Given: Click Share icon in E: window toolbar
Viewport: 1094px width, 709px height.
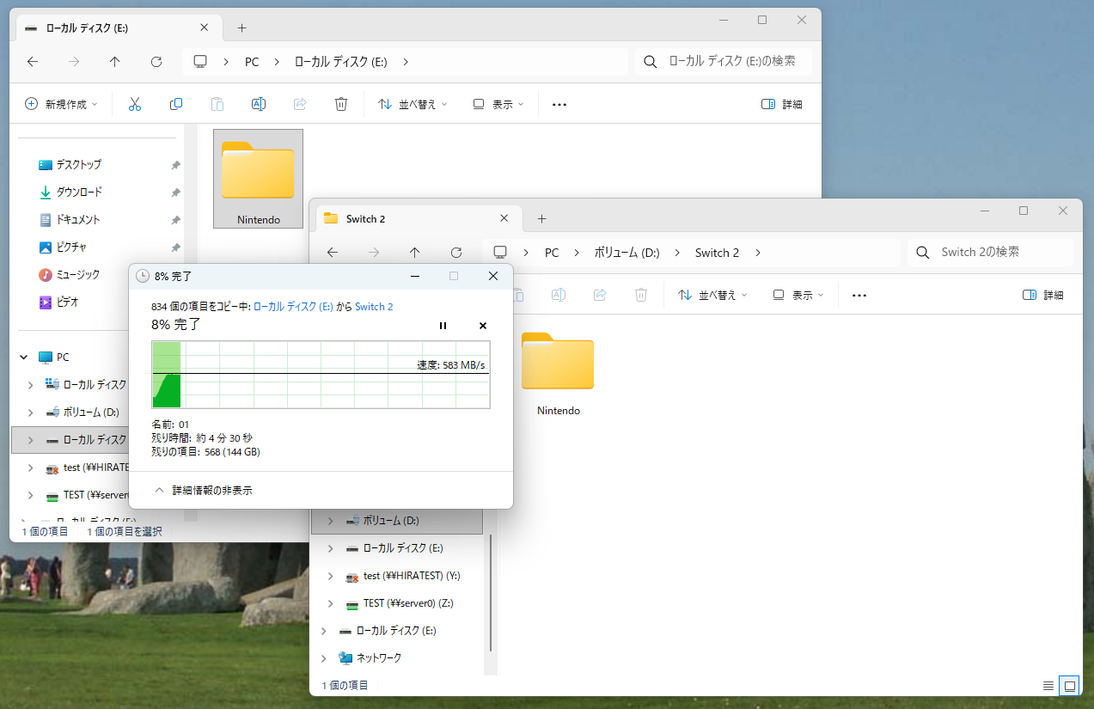Looking at the screenshot, I should coord(300,104).
